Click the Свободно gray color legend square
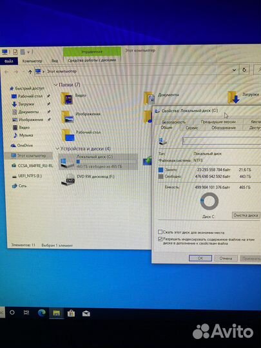The height and width of the screenshot is (348, 261). pyautogui.click(x=161, y=177)
